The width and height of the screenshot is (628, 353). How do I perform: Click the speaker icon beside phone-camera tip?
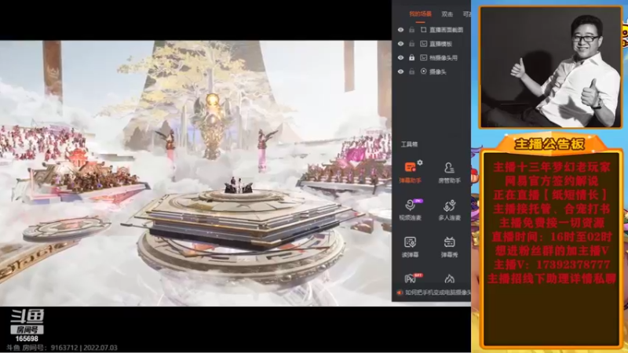400,293
